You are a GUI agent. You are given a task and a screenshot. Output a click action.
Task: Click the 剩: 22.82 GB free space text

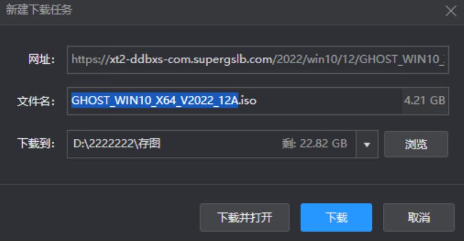pyautogui.click(x=314, y=144)
